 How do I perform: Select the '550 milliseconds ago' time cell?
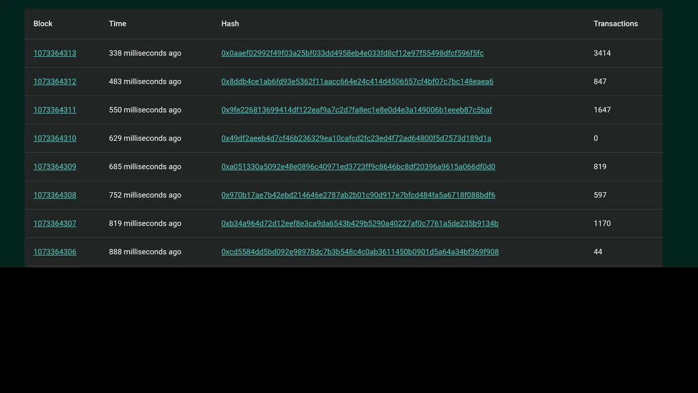pos(145,109)
